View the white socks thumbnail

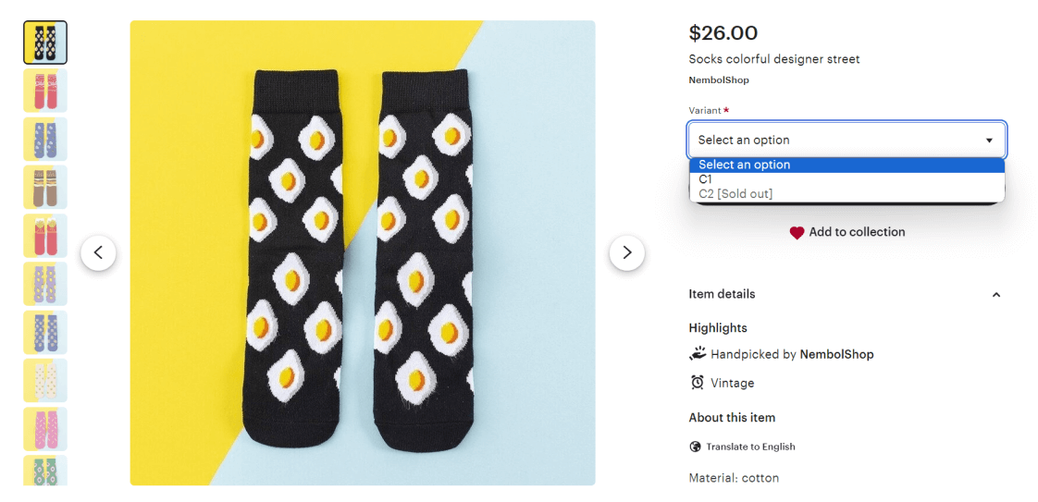click(45, 380)
